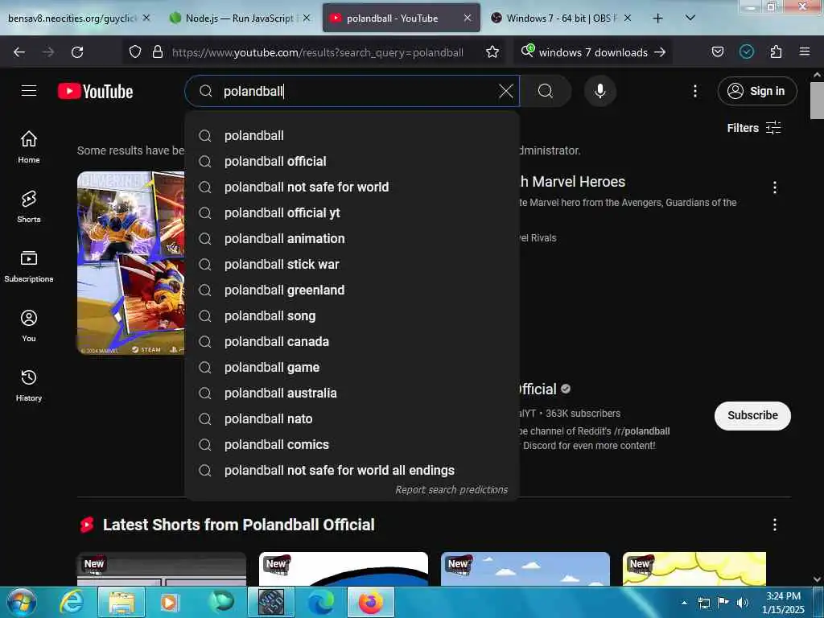Open the browser extensions puzzle icon
Viewport: 824px width, 618px height.
click(776, 52)
